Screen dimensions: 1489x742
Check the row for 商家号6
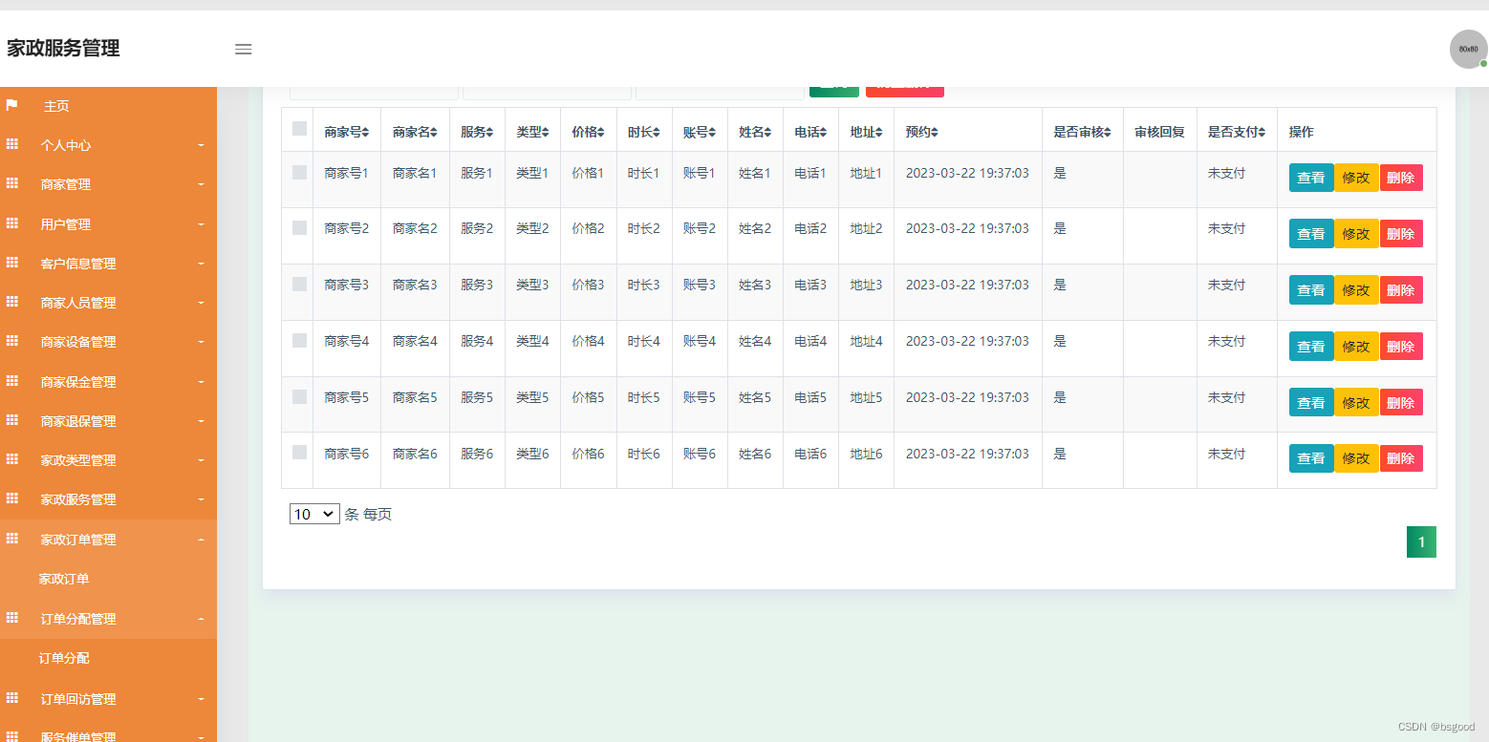pos(299,452)
